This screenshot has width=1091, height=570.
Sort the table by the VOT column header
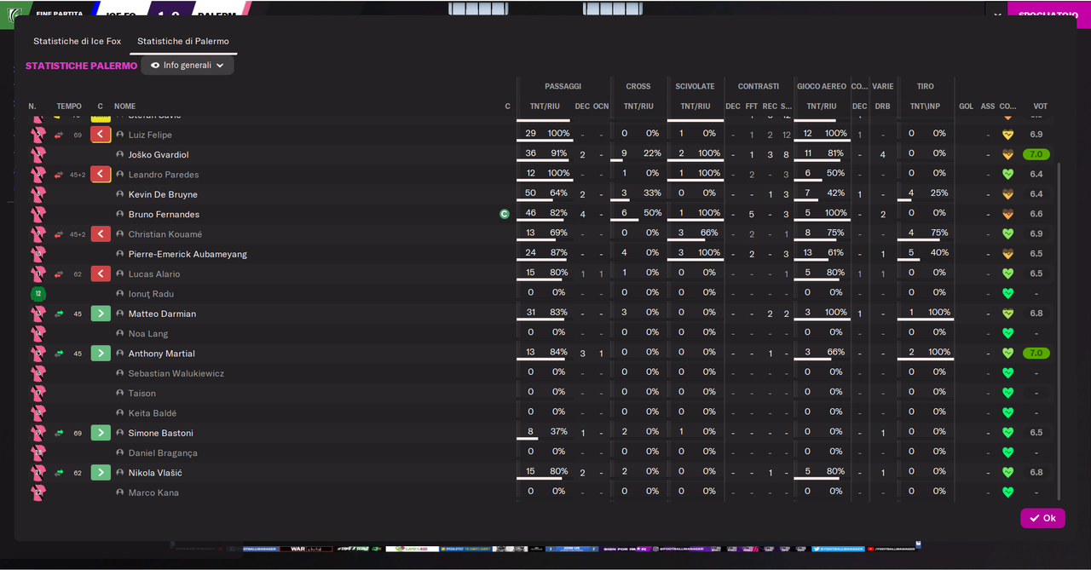click(1040, 107)
